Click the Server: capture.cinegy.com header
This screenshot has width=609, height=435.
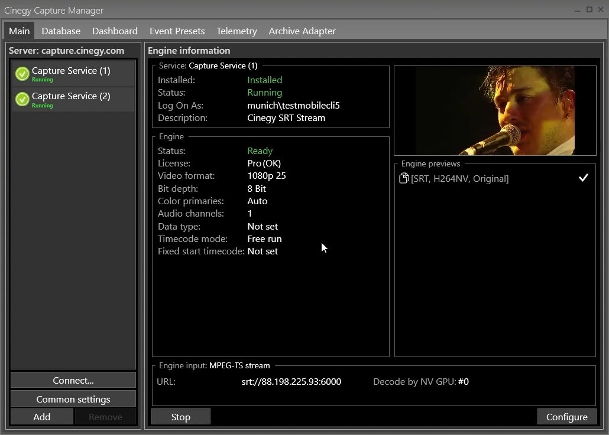[66, 50]
